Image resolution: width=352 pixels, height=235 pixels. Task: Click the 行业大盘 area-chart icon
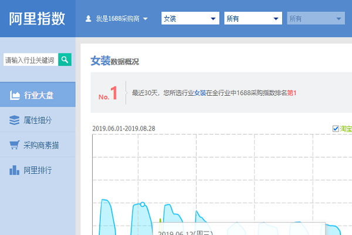pyautogui.click(x=15, y=95)
